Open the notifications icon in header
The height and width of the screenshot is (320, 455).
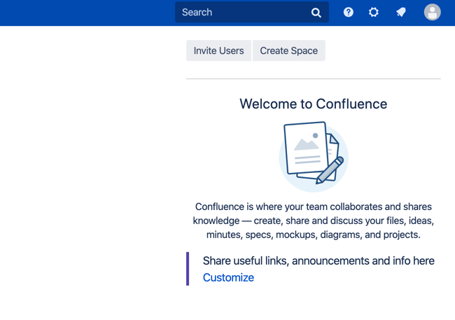point(400,12)
